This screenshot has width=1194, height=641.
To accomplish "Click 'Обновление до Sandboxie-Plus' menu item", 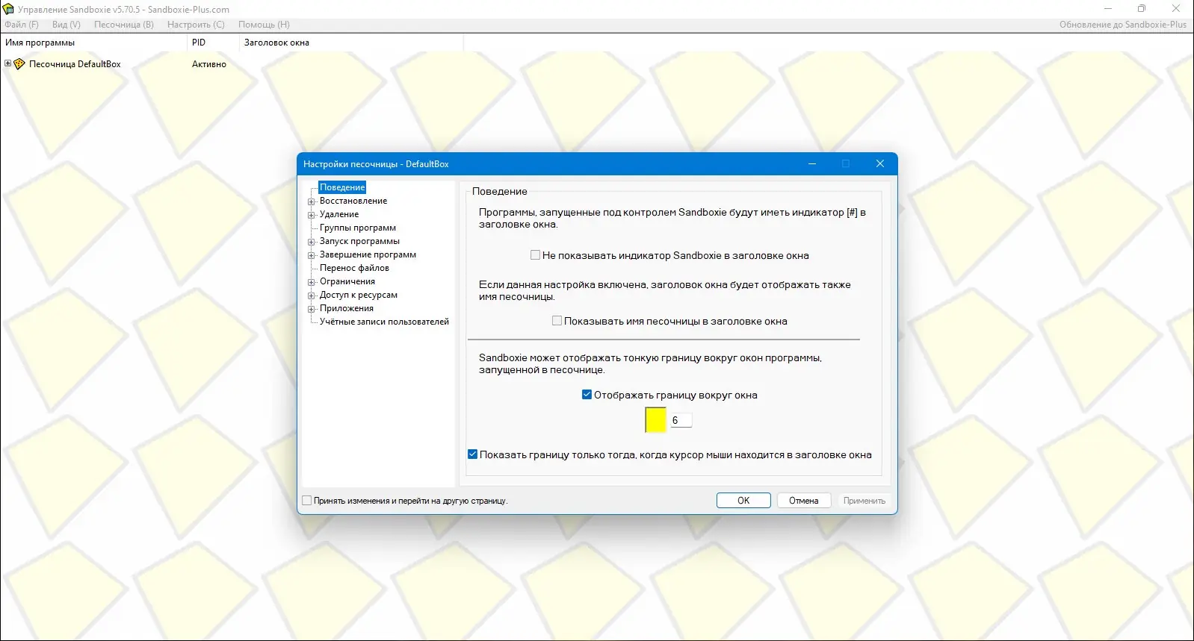I will 1123,25.
